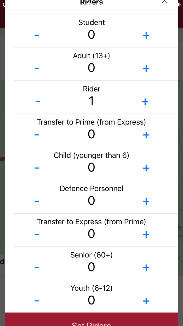The image size is (183, 326).
Task: Confirm selection with Set Riders
Action: (x=92, y=321)
